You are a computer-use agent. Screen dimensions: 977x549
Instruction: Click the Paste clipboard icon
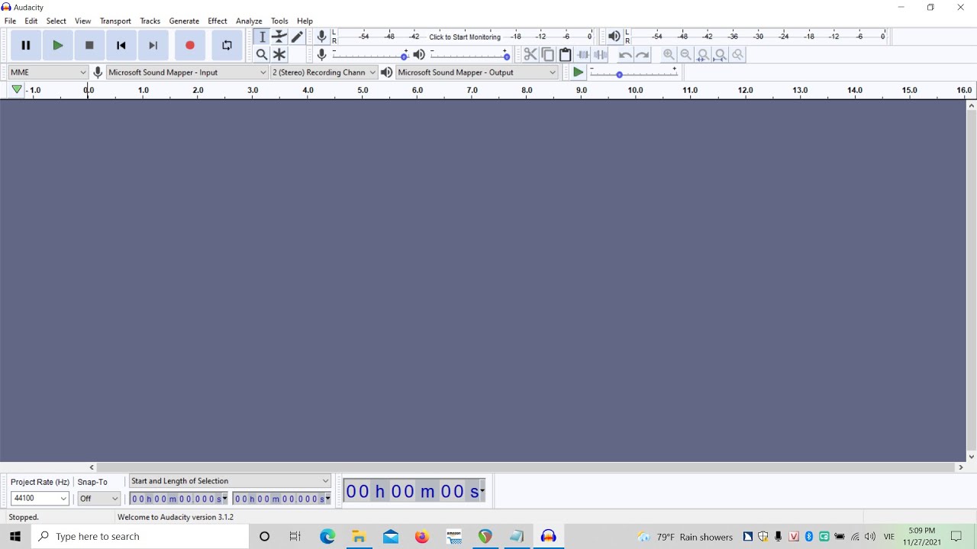tap(566, 55)
